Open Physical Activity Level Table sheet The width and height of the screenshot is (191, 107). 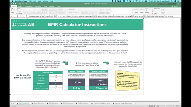click(101, 103)
